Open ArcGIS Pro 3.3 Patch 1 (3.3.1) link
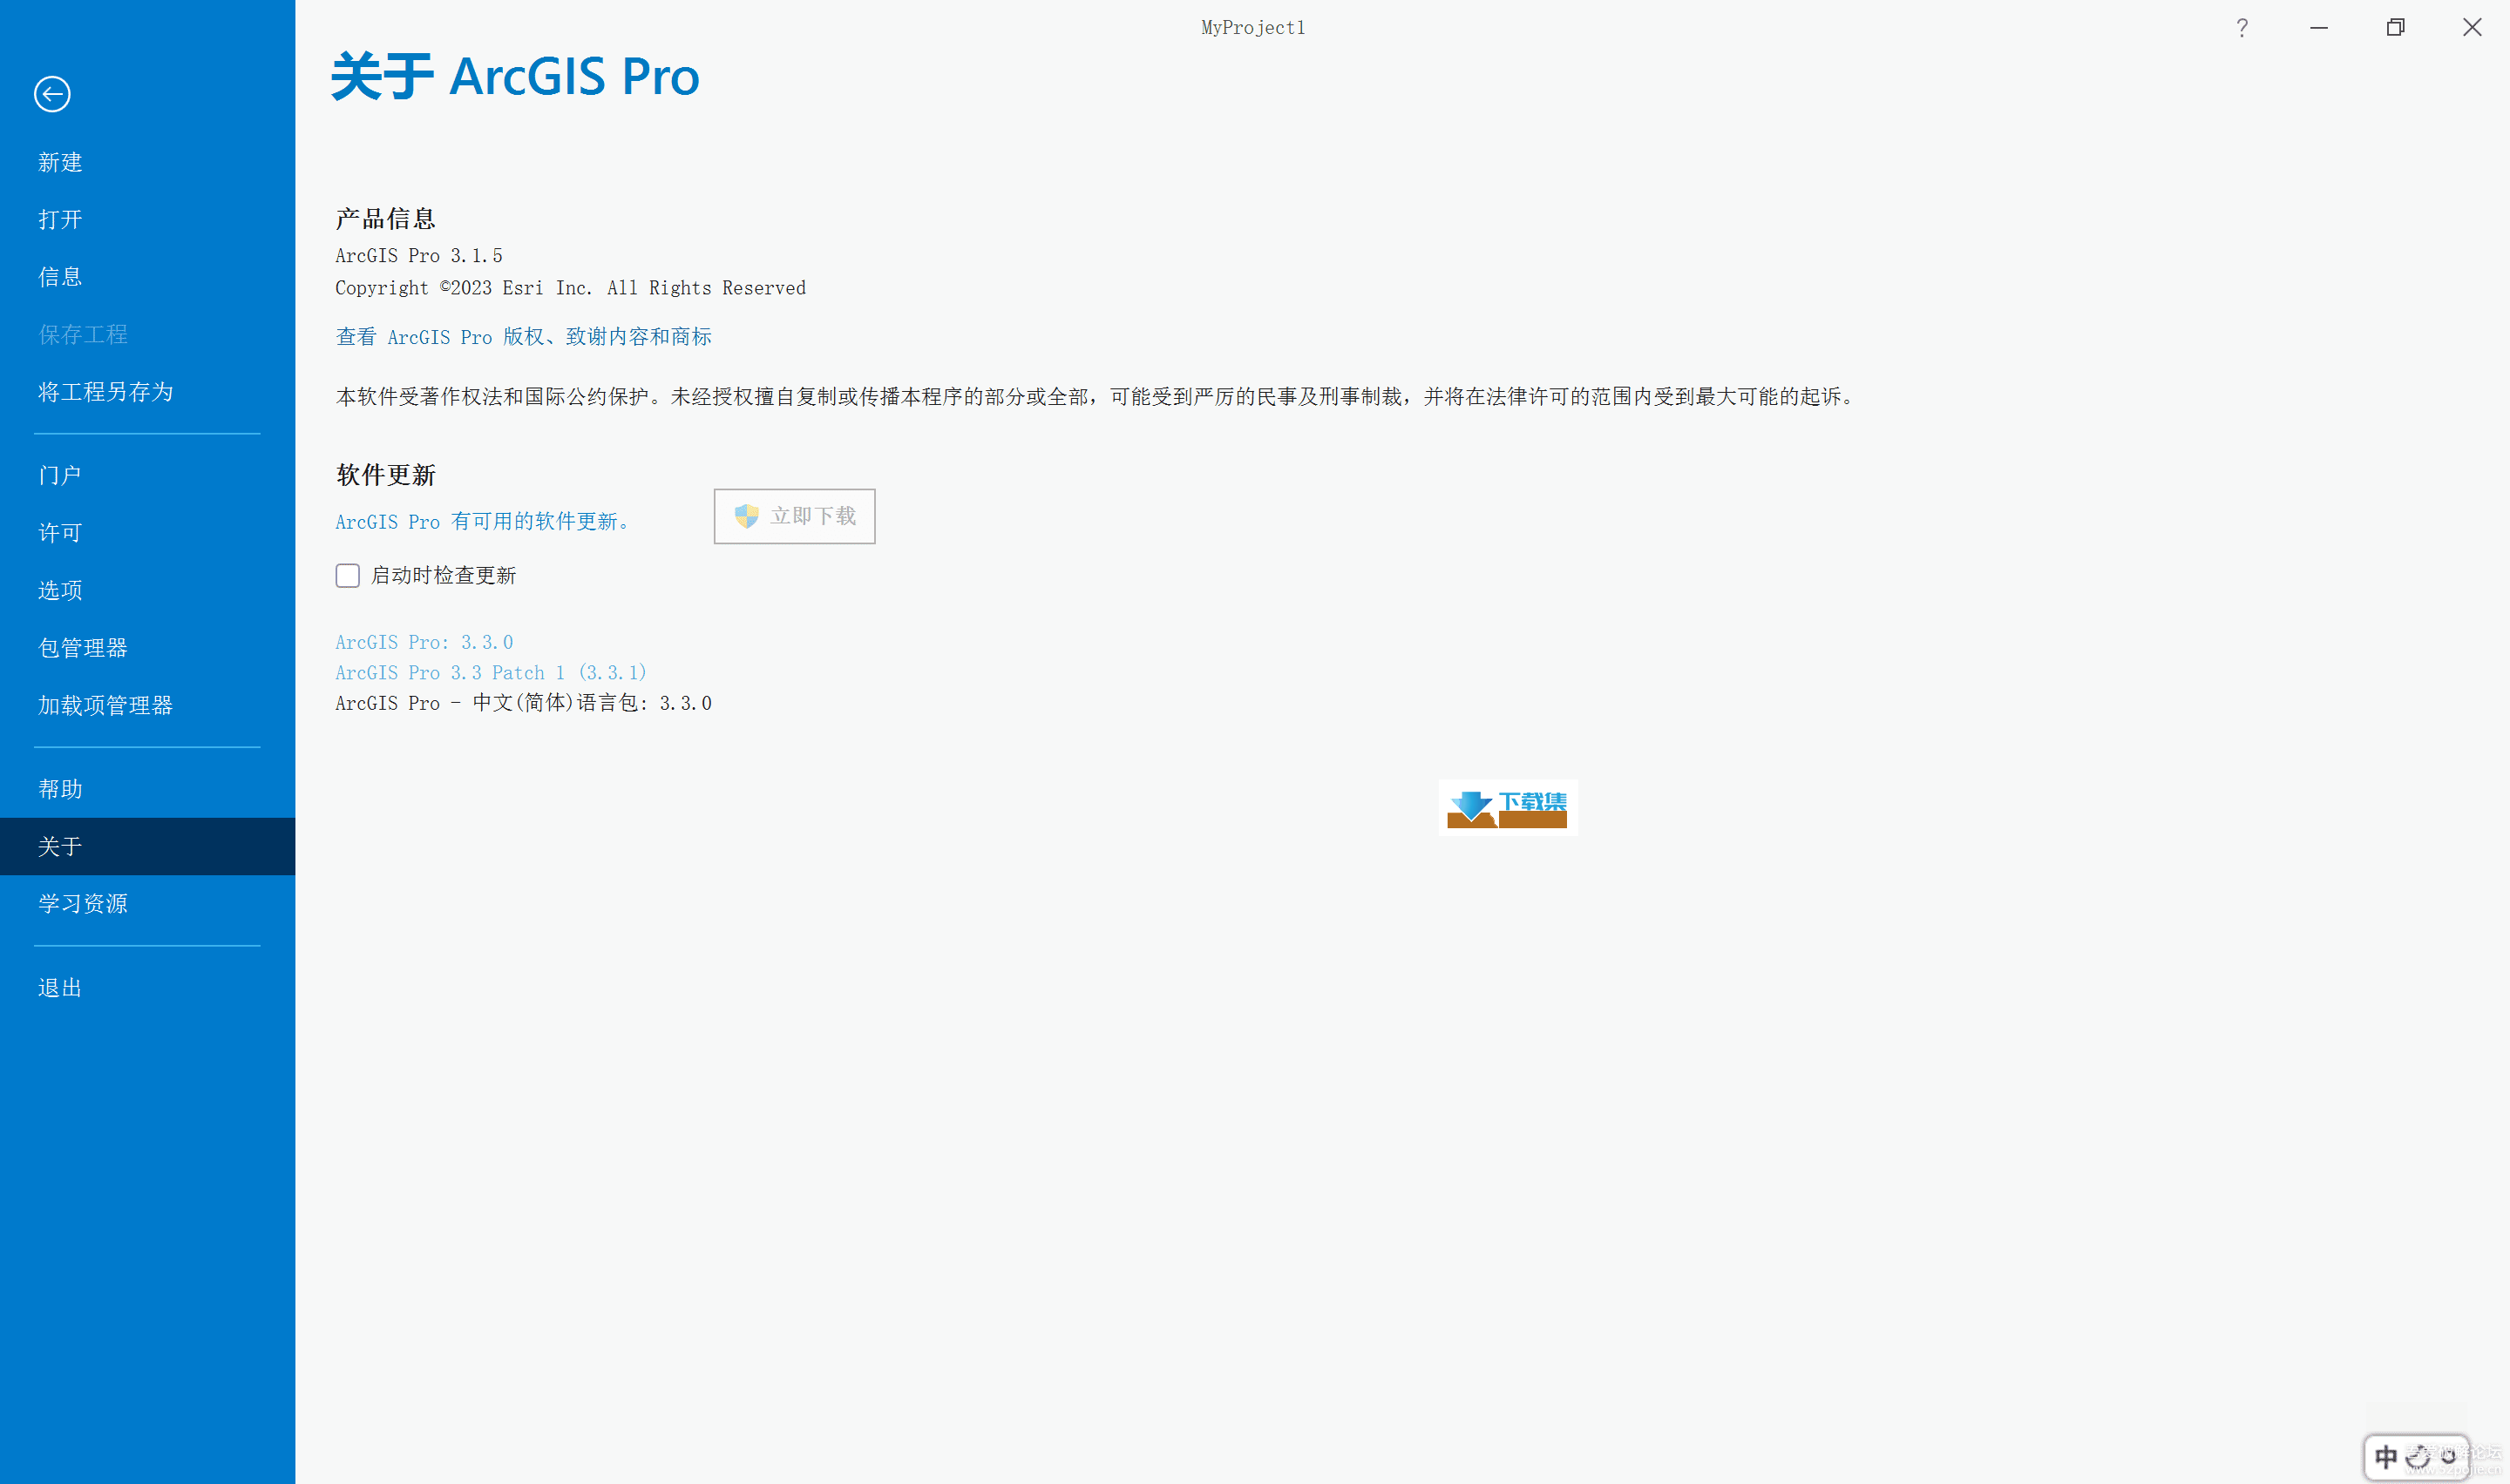Viewport: 2510px width, 1484px height. click(x=492, y=673)
